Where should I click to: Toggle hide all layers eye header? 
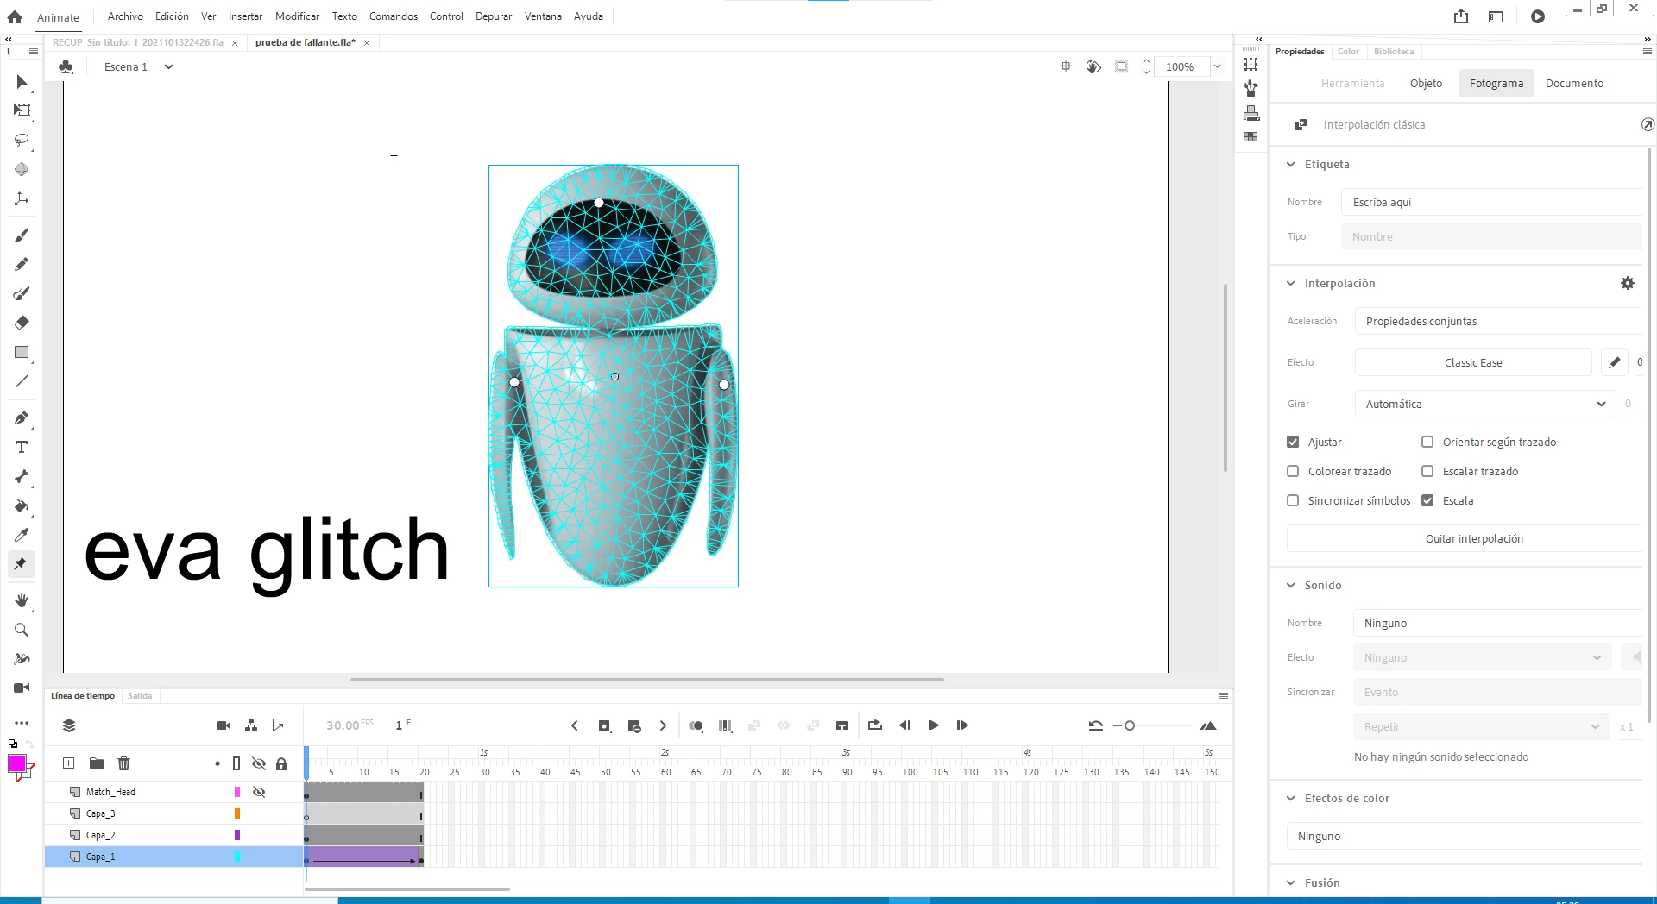point(259,763)
